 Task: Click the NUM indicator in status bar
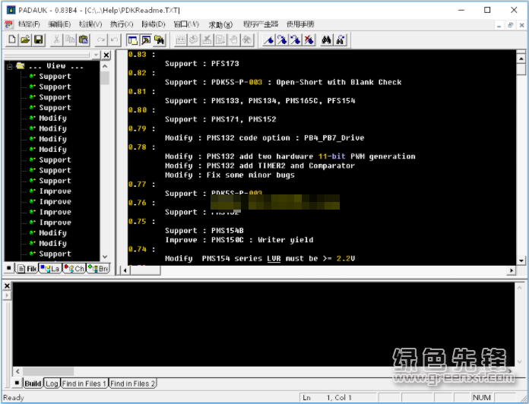482,398
